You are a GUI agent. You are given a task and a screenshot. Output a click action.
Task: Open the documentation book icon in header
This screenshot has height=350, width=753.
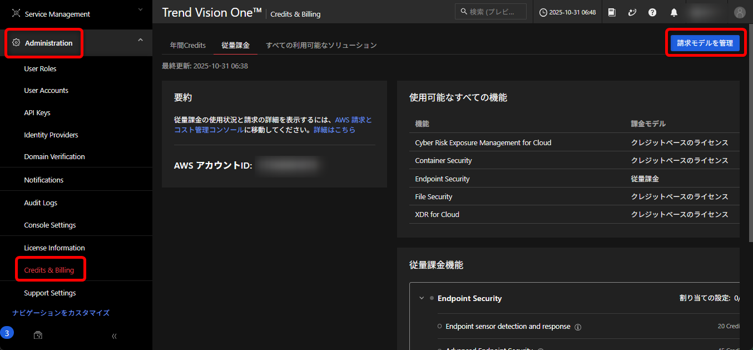click(612, 12)
